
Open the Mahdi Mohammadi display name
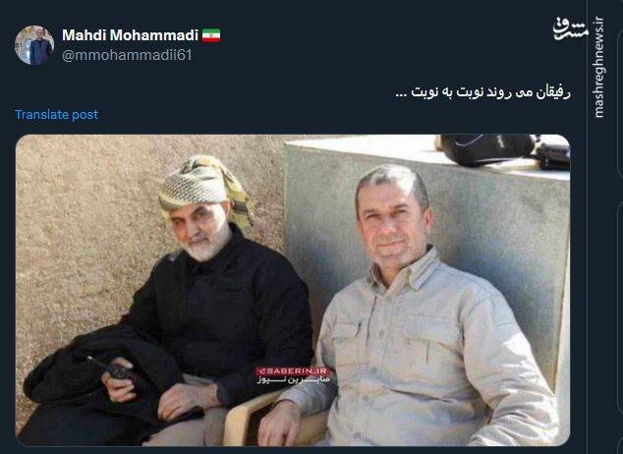click(131, 35)
